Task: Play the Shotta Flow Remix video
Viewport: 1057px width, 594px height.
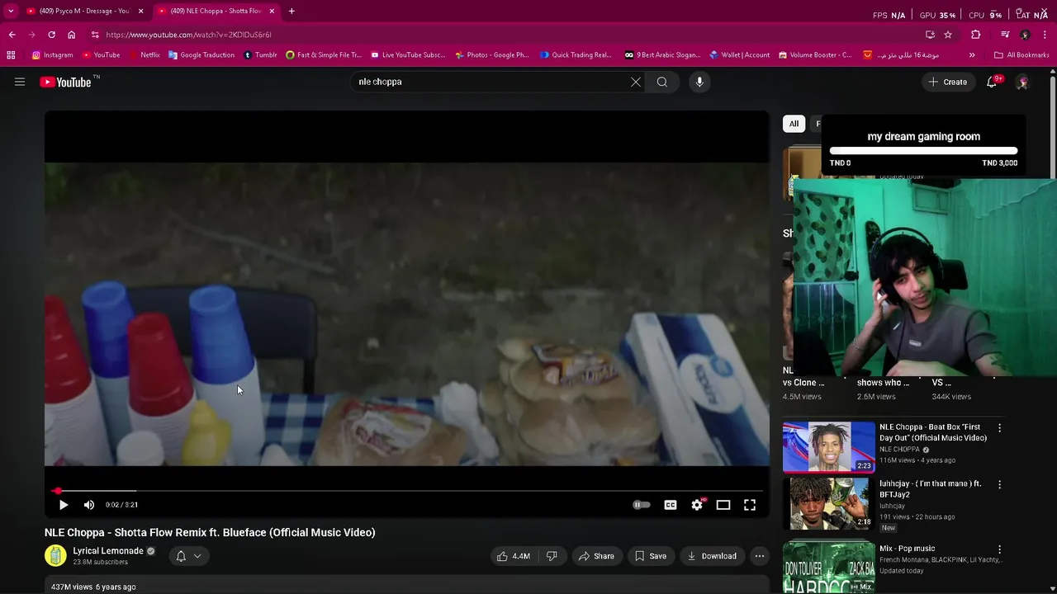Action: pyautogui.click(x=64, y=505)
